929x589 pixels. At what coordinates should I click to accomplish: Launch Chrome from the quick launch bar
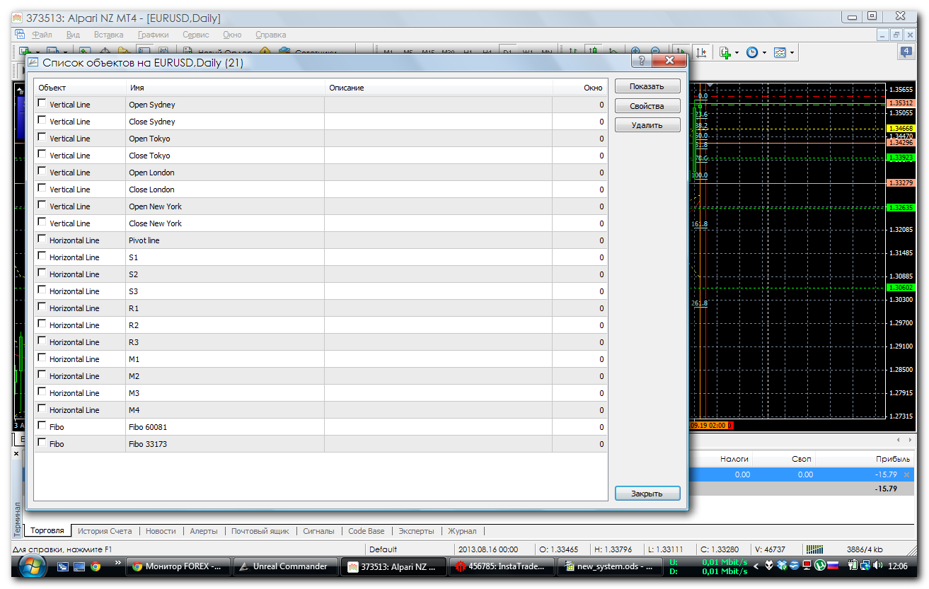pos(96,566)
